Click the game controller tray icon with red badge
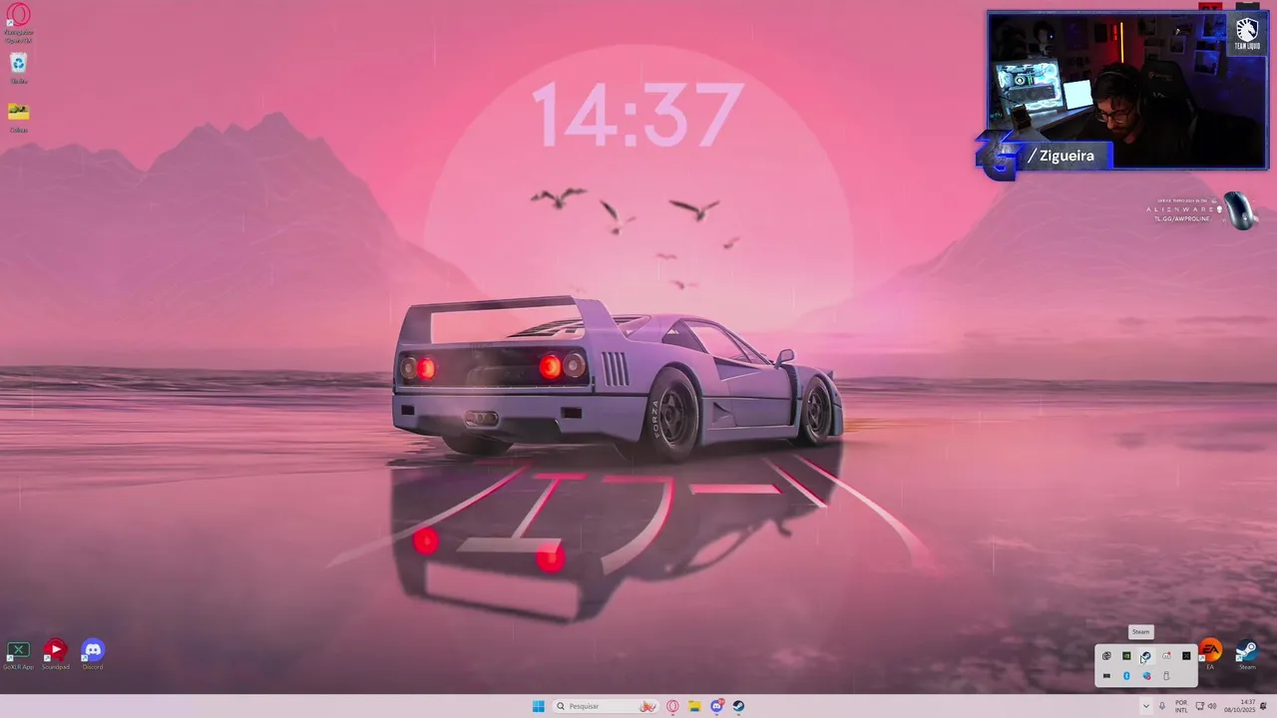Viewport: 1277px width, 718px height. pyautogui.click(x=1166, y=656)
